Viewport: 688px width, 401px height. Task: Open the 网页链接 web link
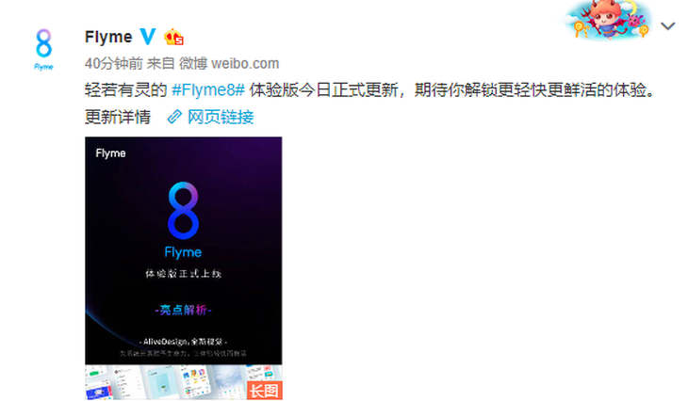tap(221, 117)
